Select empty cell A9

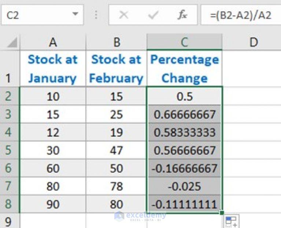[x=53, y=221]
